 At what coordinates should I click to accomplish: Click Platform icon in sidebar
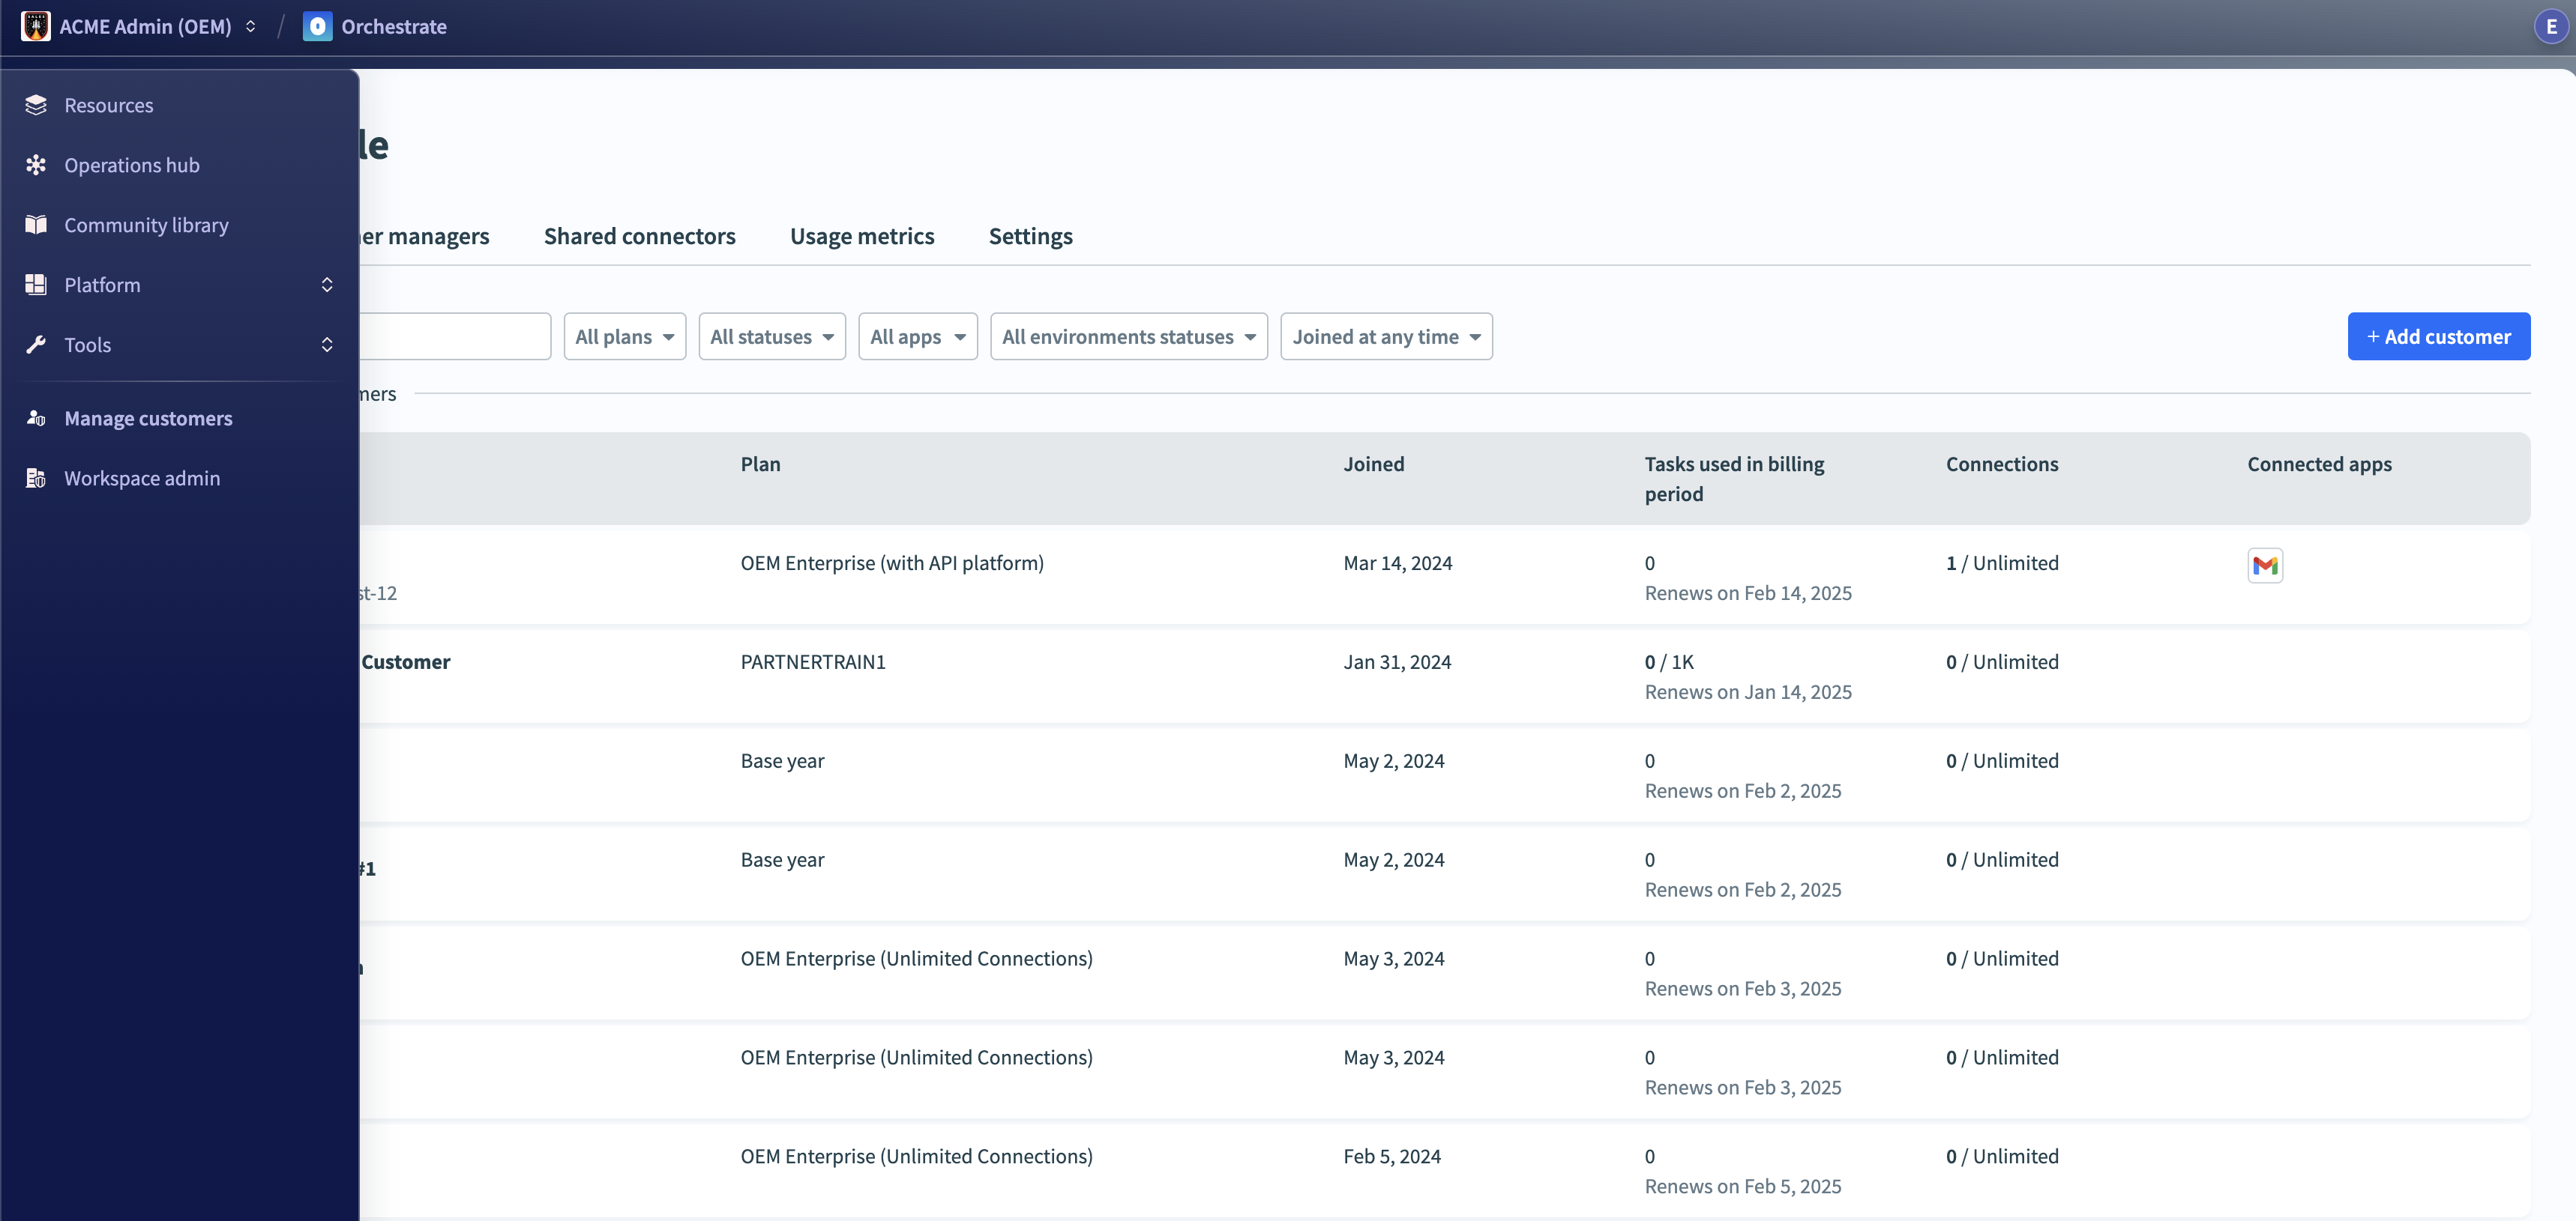(x=36, y=284)
